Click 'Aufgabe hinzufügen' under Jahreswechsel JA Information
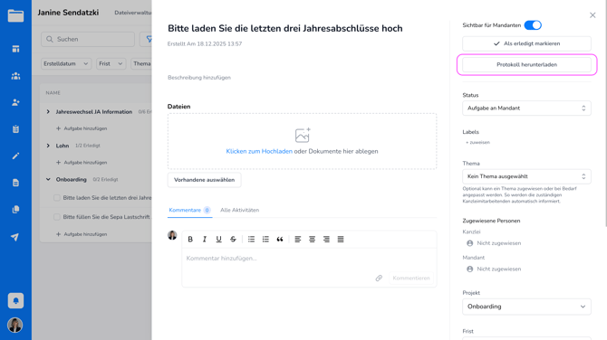Screen dimensions: 607x340 point(82,128)
